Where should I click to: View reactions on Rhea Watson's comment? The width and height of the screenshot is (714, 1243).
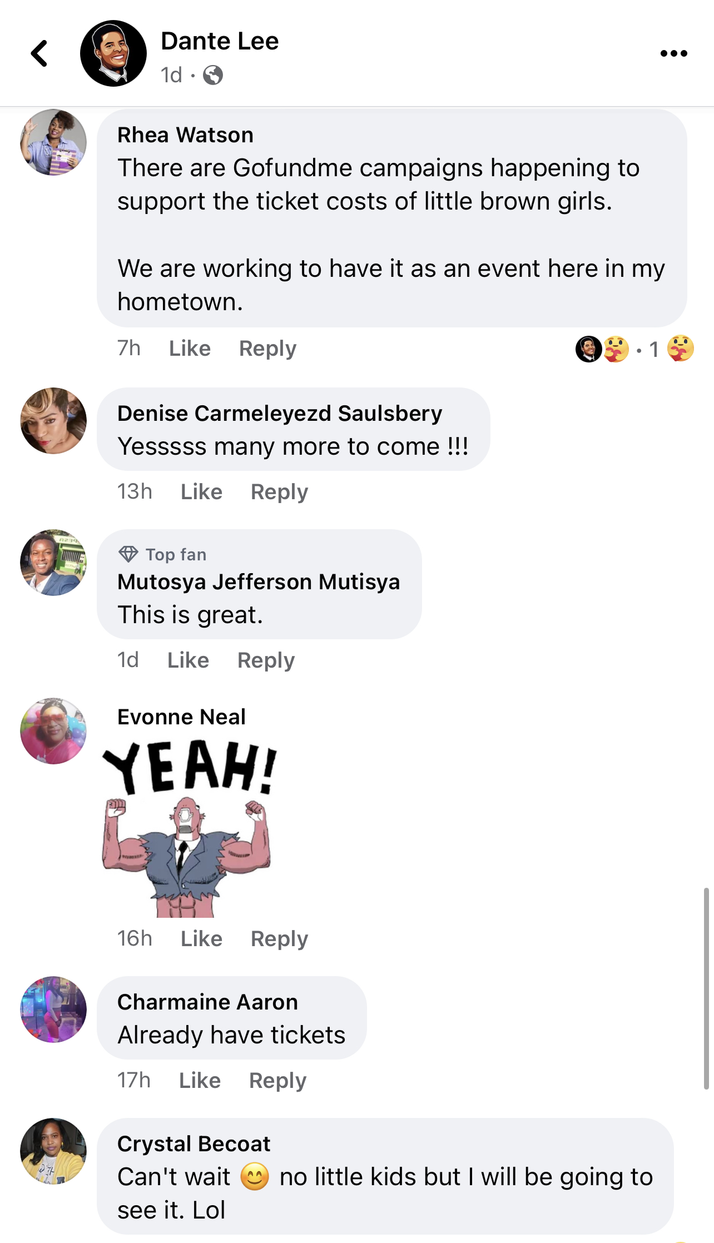[x=634, y=349]
